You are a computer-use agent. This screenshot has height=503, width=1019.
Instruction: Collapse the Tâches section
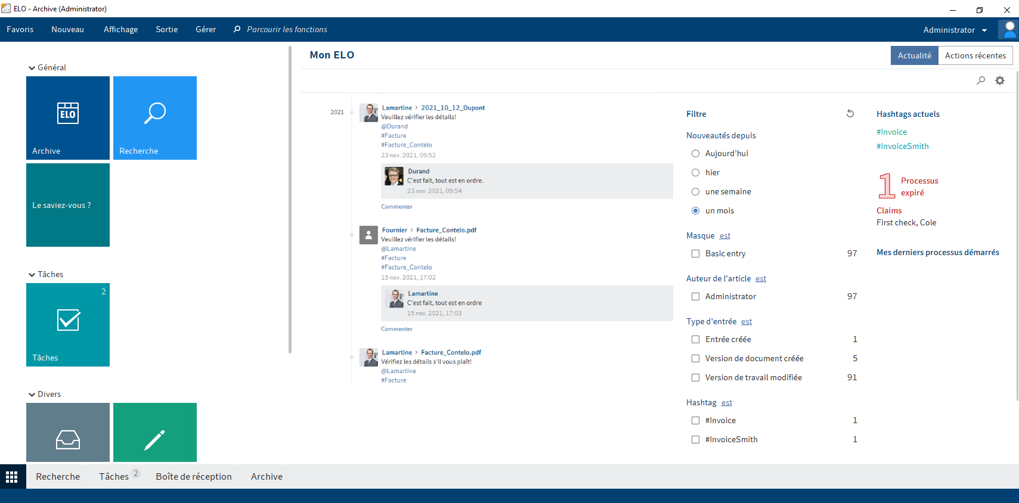[32, 275]
